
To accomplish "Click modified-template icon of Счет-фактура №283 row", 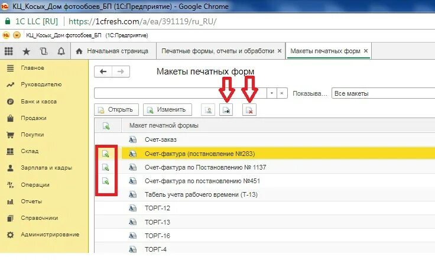I will tap(106, 154).
